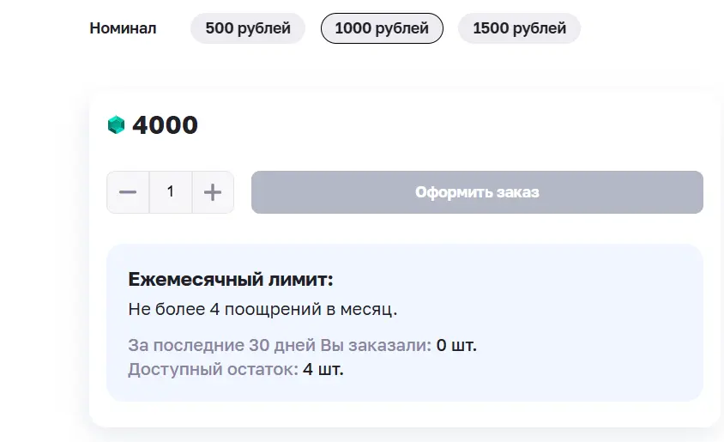Click the Доступный остаток label
This screenshot has height=442, width=724.
(214, 370)
